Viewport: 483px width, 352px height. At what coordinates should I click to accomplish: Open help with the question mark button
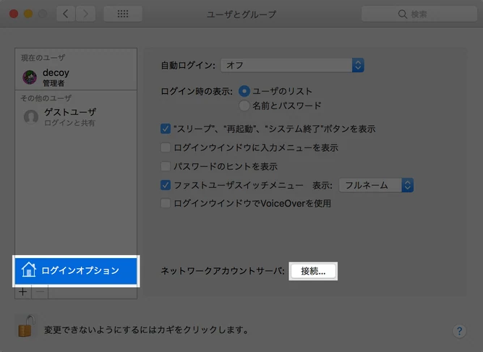pos(459,331)
